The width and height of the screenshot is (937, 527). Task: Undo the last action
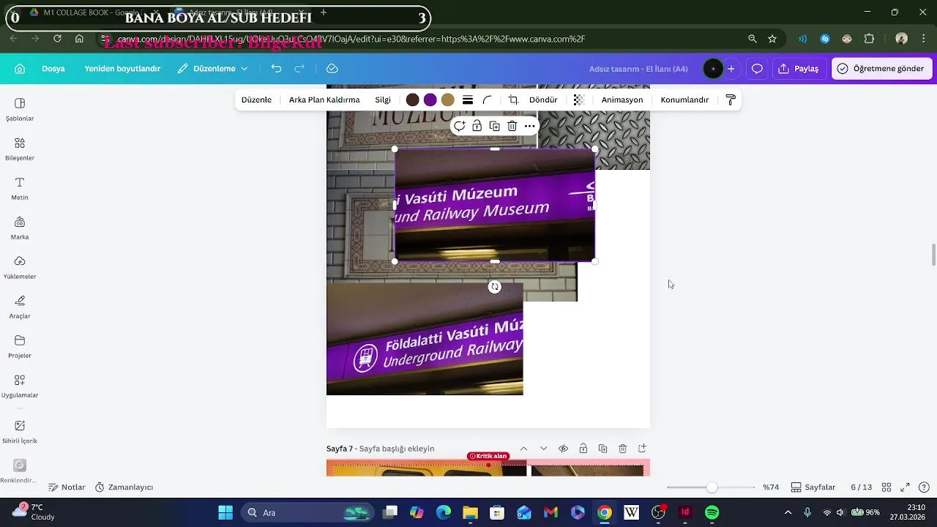point(276,69)
